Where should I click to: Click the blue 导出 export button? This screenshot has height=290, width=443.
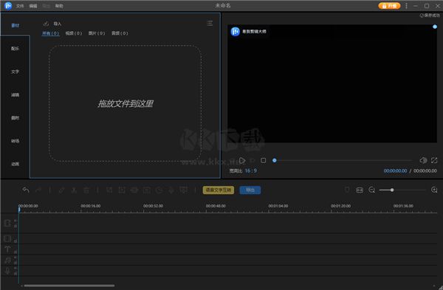point(250,190)
